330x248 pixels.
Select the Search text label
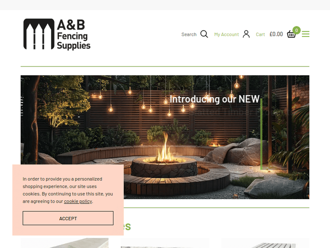point(189,34)
